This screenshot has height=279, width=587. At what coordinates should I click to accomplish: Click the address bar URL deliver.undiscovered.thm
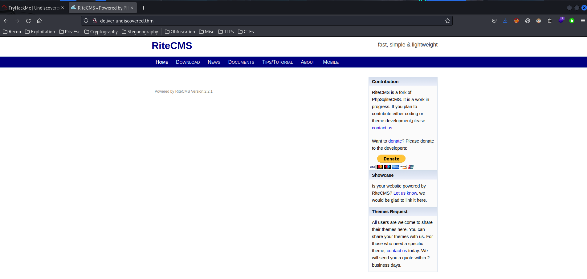[x=127, y=21]
